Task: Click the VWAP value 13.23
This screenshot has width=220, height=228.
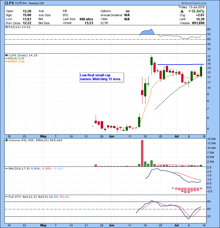Action: pyautogui.click(x=89, y=23)
